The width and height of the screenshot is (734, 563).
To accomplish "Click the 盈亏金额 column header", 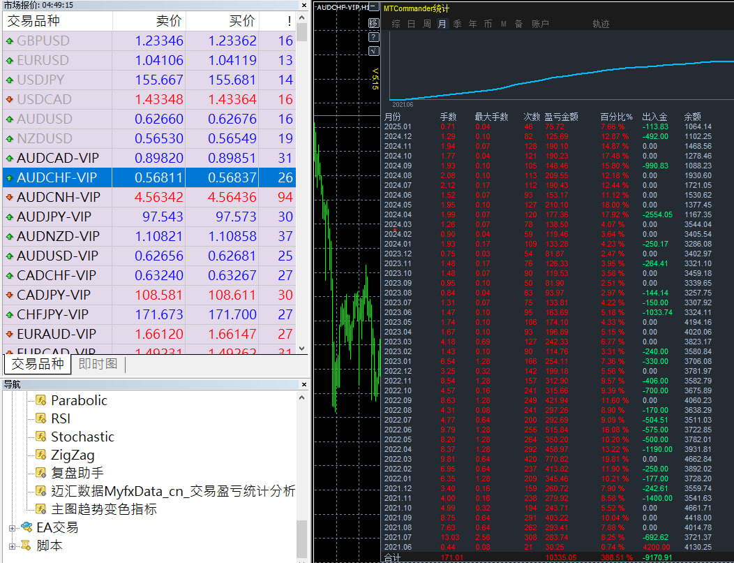I will click(x=561, y=117).
